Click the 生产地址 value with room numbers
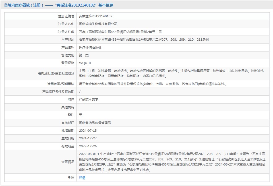This screenshot has width=273, height=186. point(144,40)
